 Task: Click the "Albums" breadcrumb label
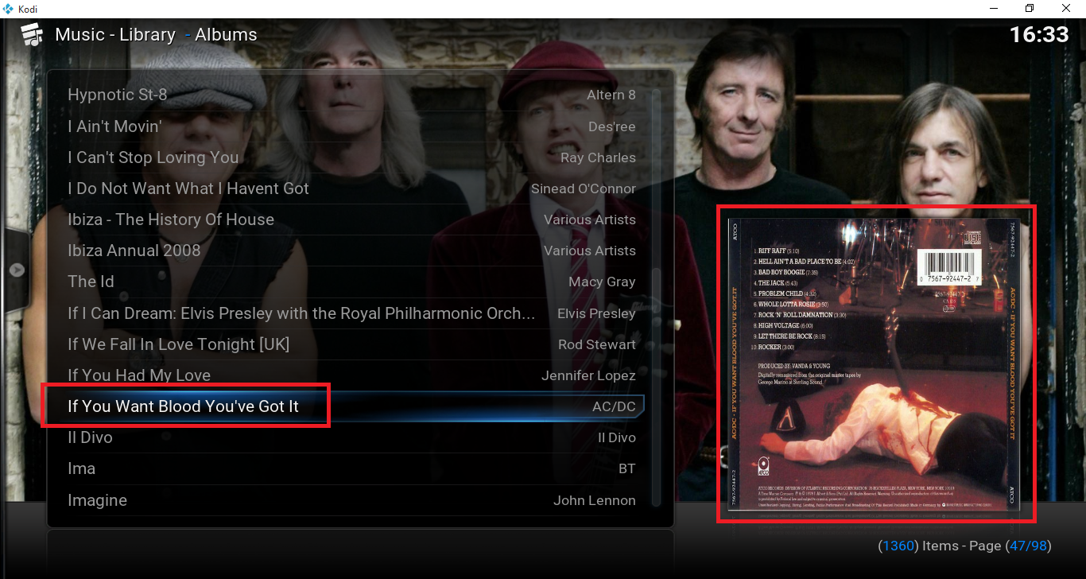[226, 34]
